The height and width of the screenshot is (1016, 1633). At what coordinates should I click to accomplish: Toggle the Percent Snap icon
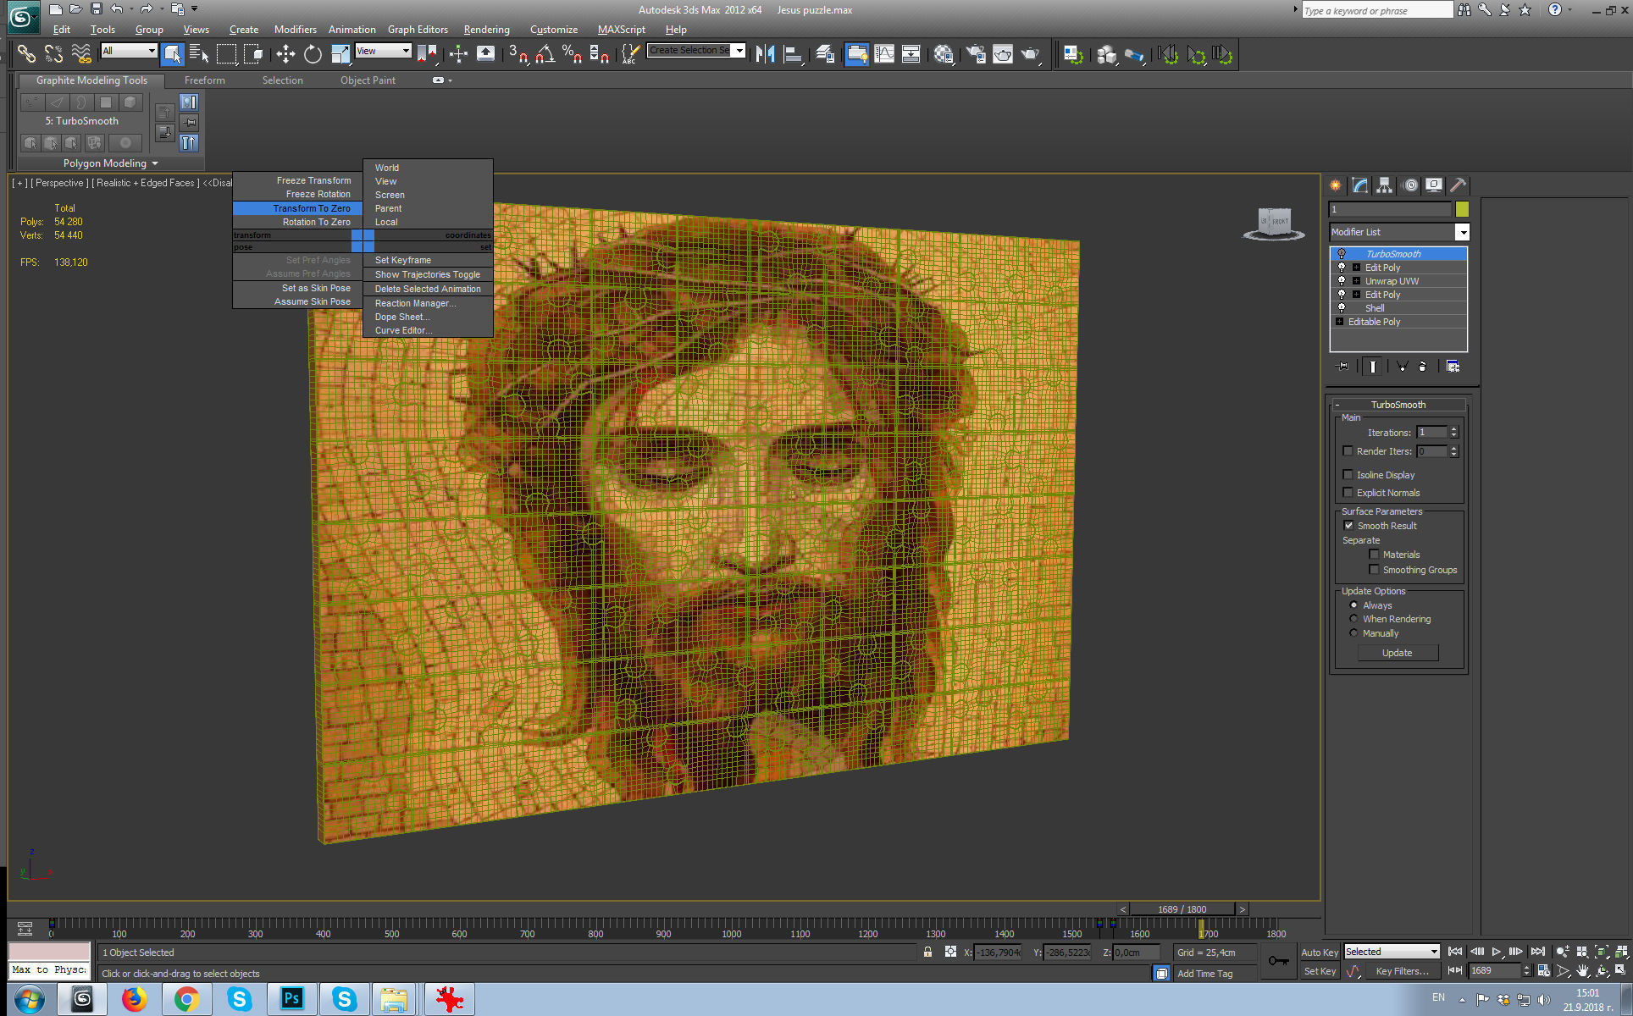[x=572, y=54]
